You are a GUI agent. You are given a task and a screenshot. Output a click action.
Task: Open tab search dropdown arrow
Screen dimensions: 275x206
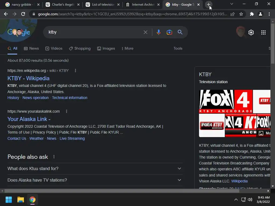[232, 4]
